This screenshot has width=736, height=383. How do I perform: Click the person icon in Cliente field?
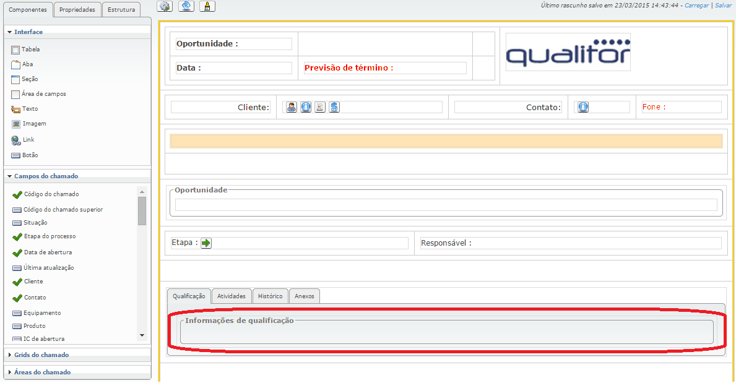tap(292, 107)
